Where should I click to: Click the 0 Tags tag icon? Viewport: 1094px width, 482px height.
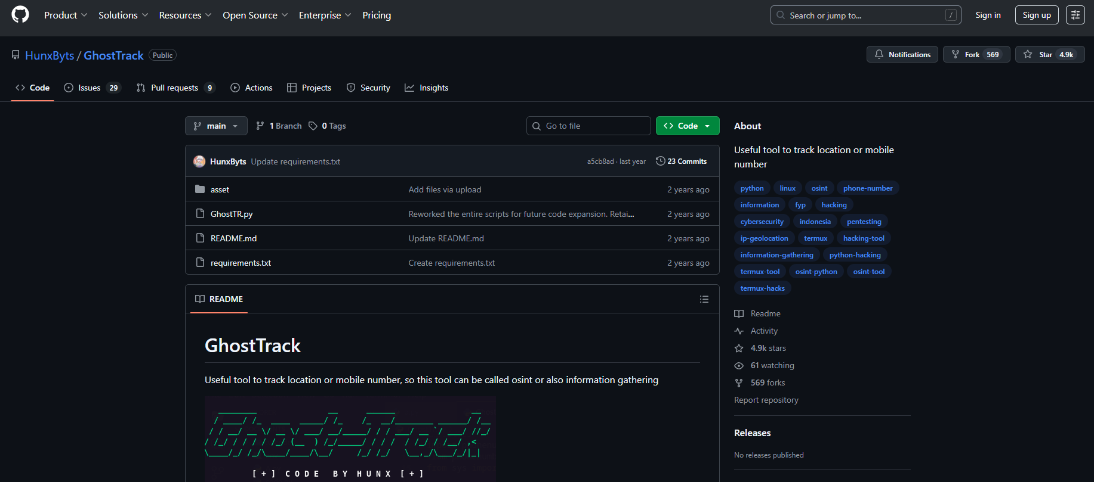coord(313,126)
